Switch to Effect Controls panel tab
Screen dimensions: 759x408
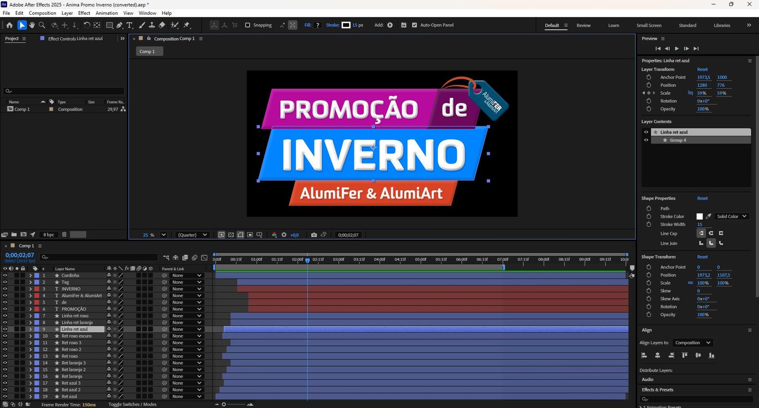tap(75, 38)
